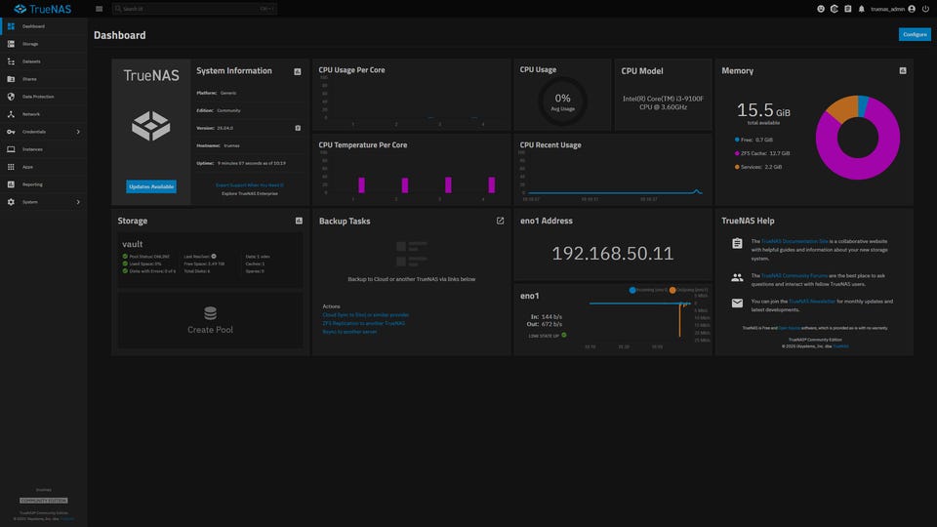Screen dimensions: 937x527
Task: Go to Datasets in the sidebar
Action: 31,61
